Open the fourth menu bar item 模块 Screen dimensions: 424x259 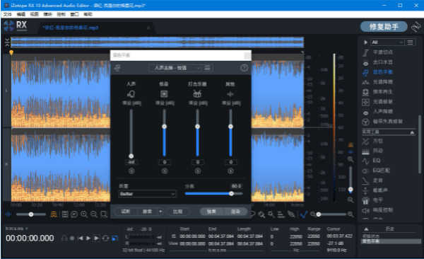(x=47, y=14)
